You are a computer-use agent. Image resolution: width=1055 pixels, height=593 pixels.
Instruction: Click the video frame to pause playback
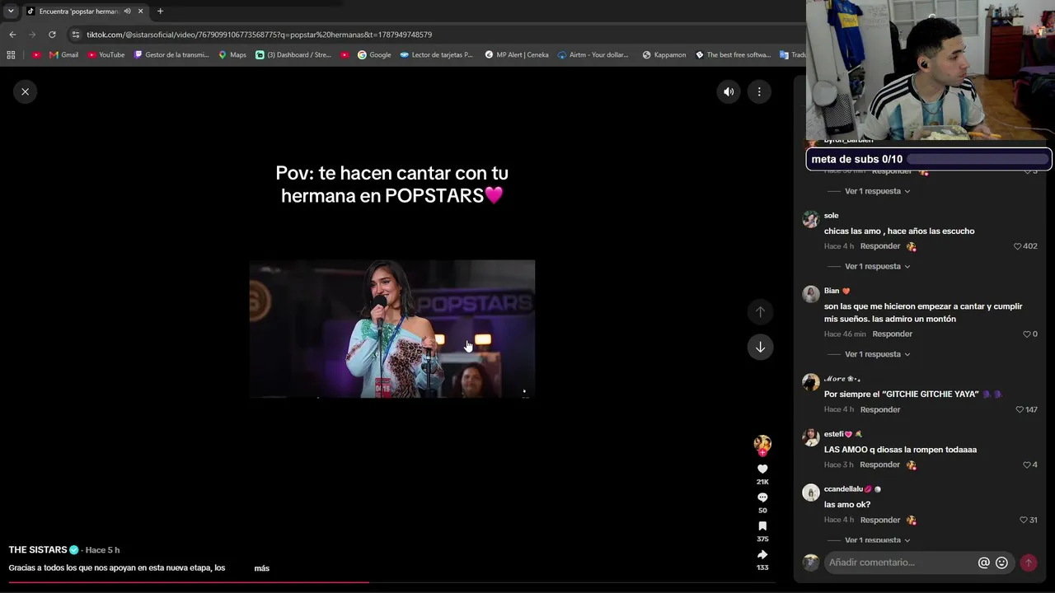(392, 329)
